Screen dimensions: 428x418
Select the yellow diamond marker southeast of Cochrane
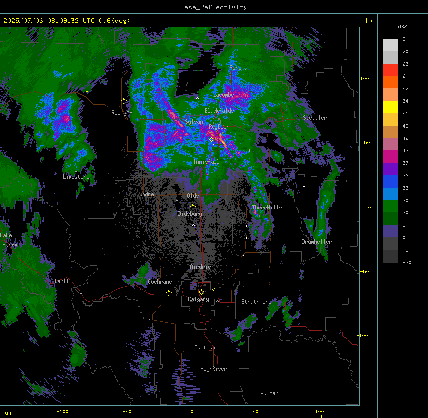[169, 293]
